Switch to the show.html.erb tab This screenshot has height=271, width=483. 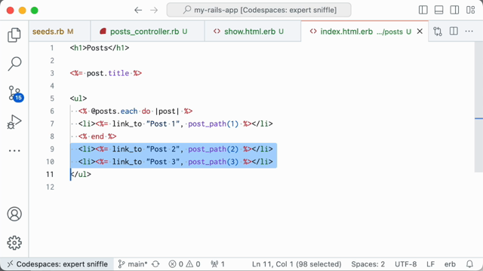coord(253,32)
